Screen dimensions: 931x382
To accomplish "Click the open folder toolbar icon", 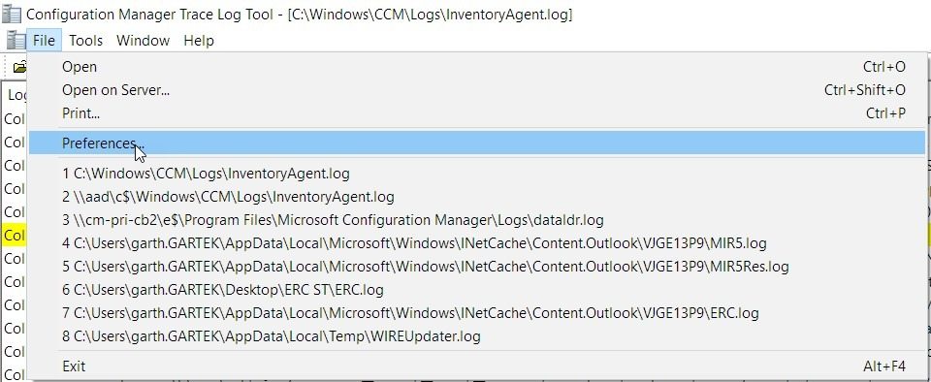I will pyautogui.click(x=20, y=67).
